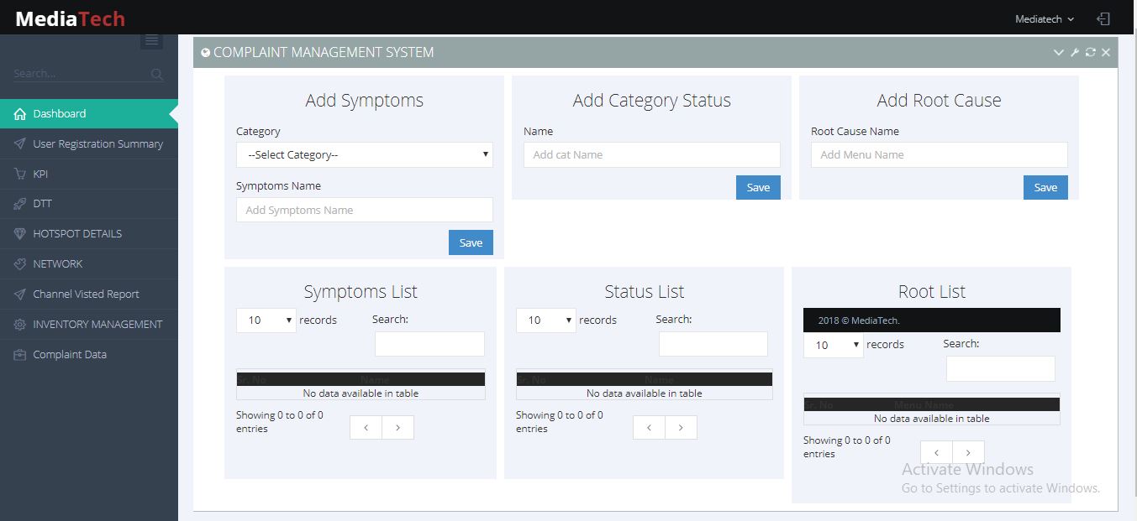Click the wrench icon in panel header
This screenshot has width=1137, height=521.
(x=1075, y=53)
